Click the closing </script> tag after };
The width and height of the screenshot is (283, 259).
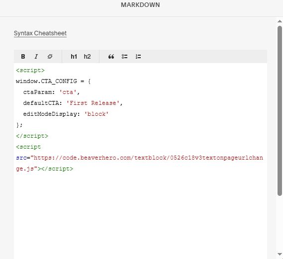32,136
